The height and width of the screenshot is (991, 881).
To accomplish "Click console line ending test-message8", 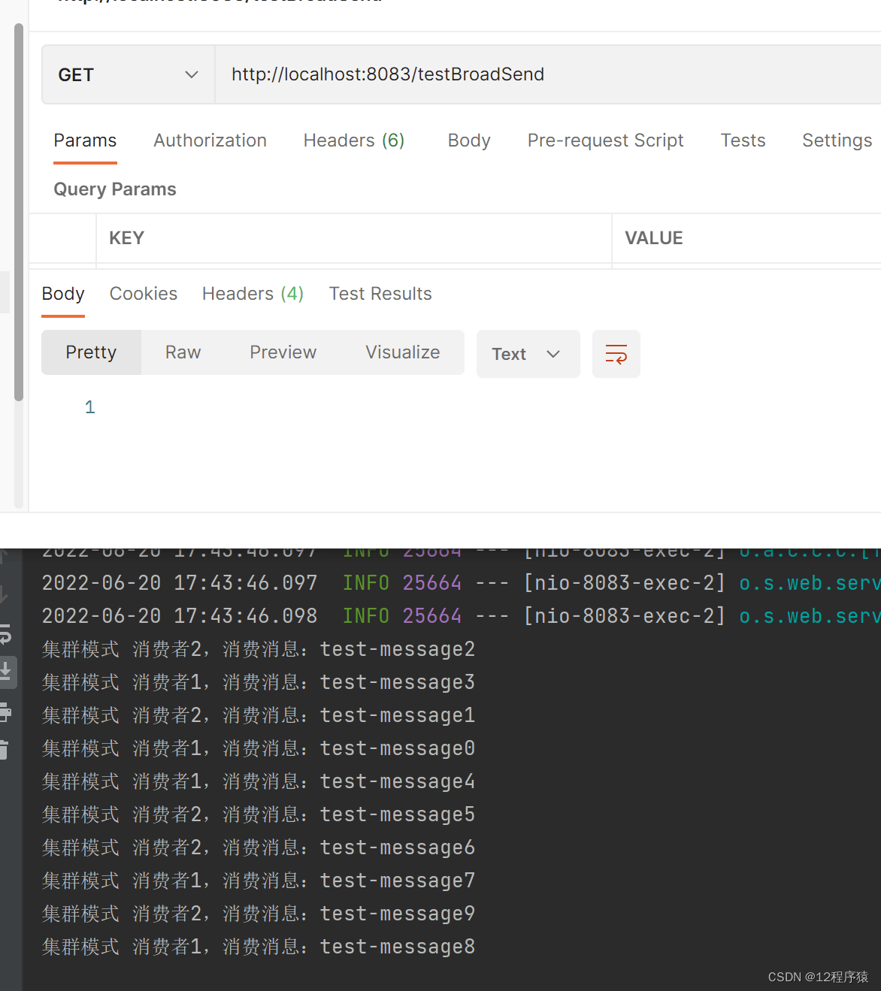I will (259, 947).
